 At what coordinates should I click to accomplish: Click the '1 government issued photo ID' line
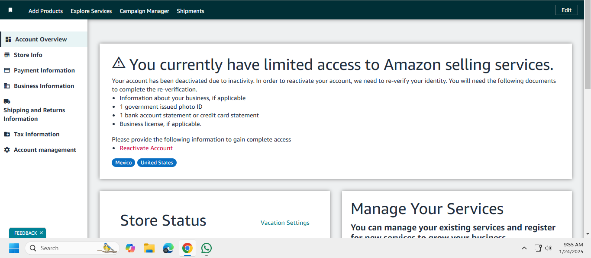point(161,107)
